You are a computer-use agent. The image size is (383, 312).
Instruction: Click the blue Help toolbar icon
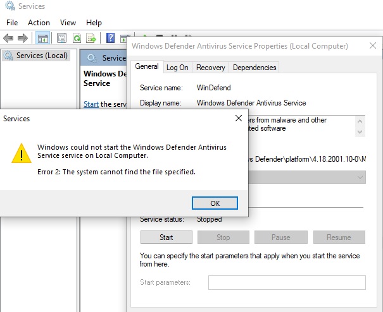[110, 38]
